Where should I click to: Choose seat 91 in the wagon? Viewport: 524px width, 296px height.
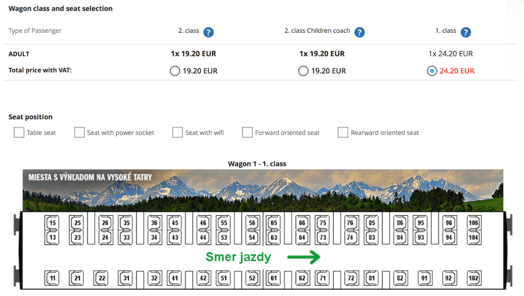(425, 278)
